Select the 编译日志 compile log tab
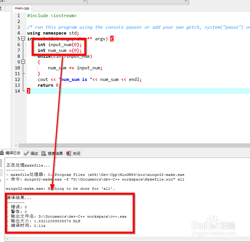 tap(13, 153)
